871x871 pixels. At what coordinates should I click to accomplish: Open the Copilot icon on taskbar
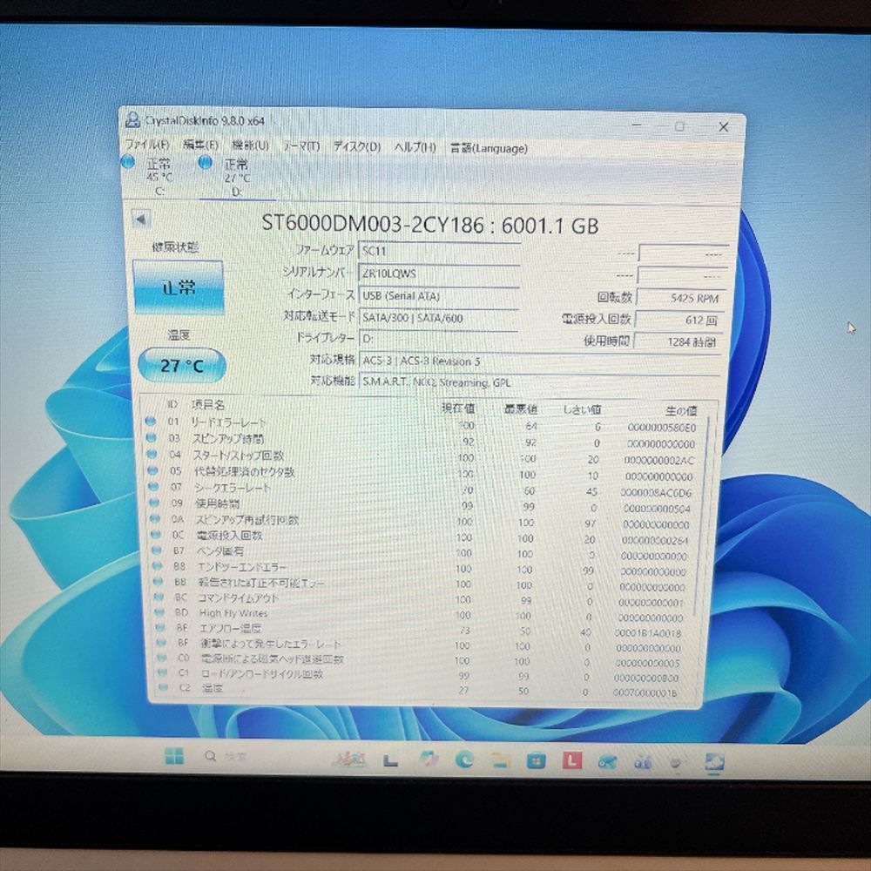click(429, 759)
